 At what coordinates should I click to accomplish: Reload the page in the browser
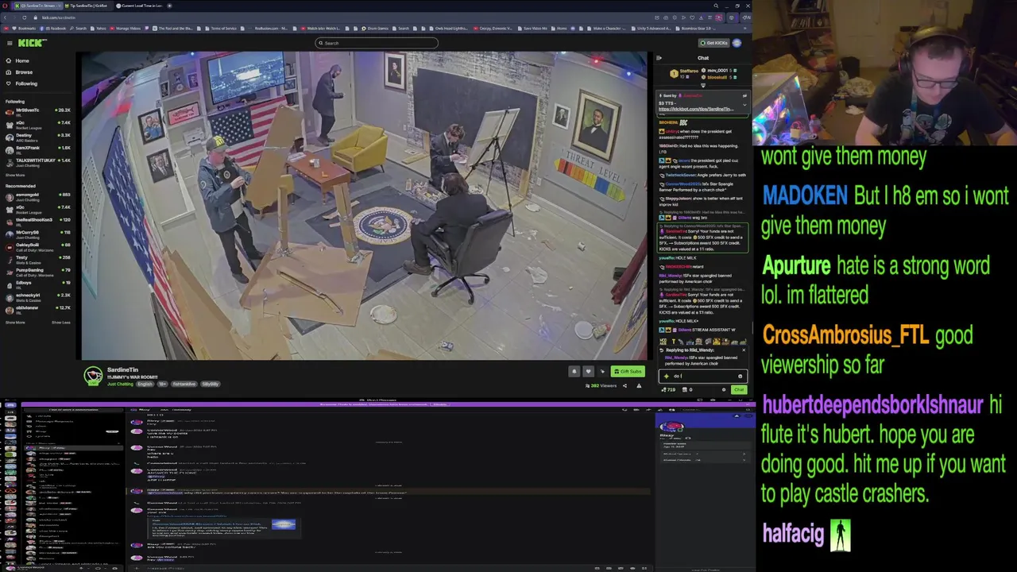pos(25,17)
